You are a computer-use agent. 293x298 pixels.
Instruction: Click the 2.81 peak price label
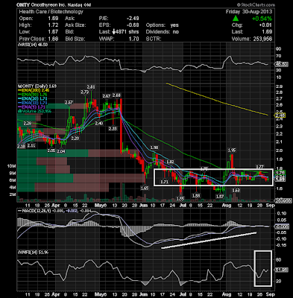click(x=91, y=86)
